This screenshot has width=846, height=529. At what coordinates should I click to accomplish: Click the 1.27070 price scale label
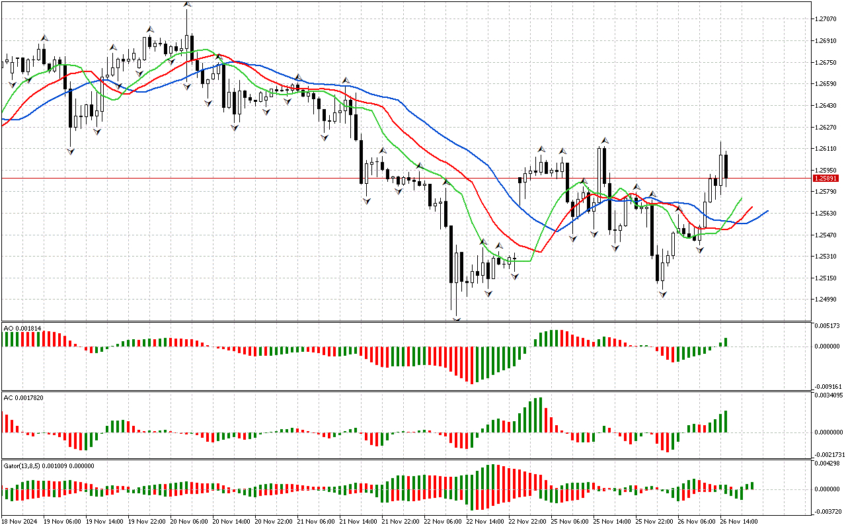(x=826, y=20)
